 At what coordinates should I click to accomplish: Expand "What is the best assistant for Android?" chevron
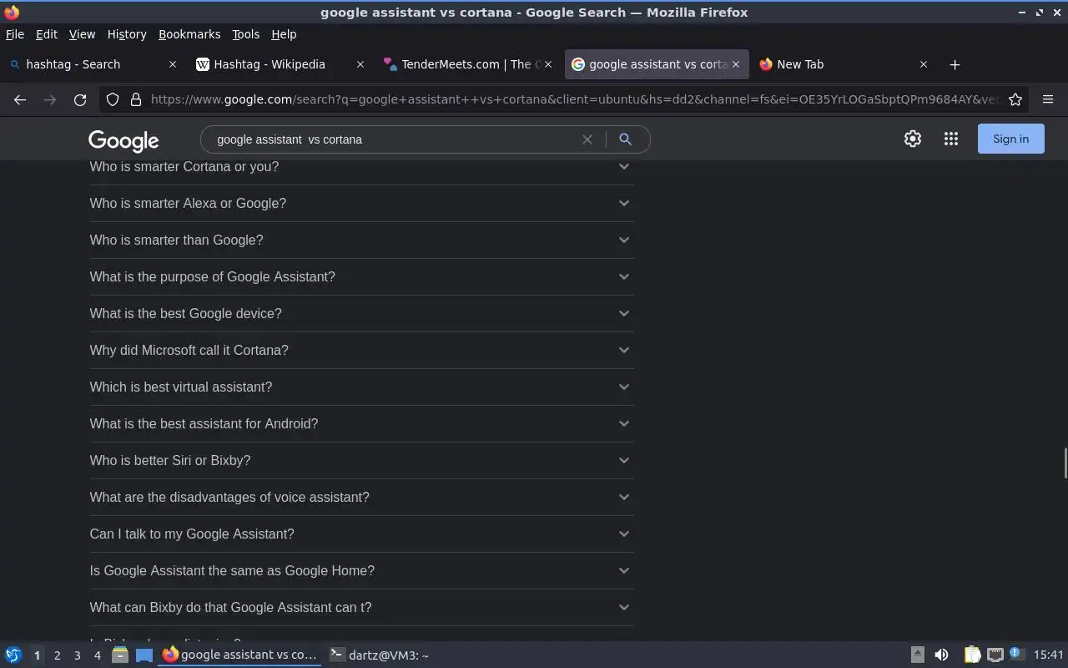tap(623, 423)
